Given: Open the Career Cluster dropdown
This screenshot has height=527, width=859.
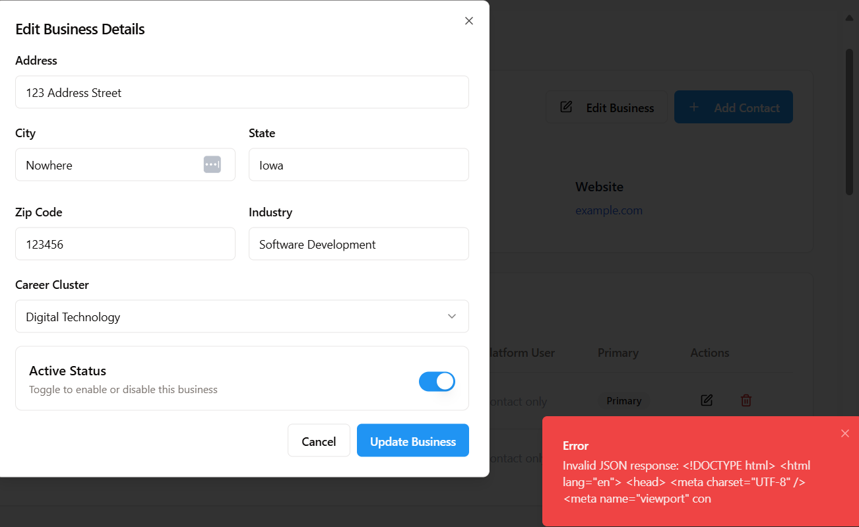Looking at the screenshot, I should pyautogui.click(x=241, y=317).
